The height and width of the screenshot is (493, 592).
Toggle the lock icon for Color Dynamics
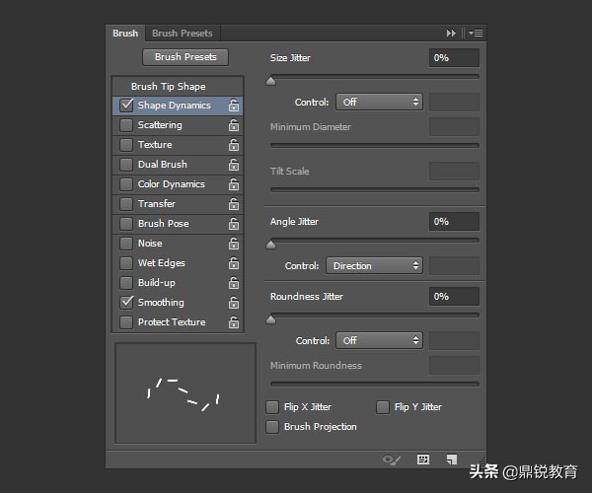pos(234,184)
